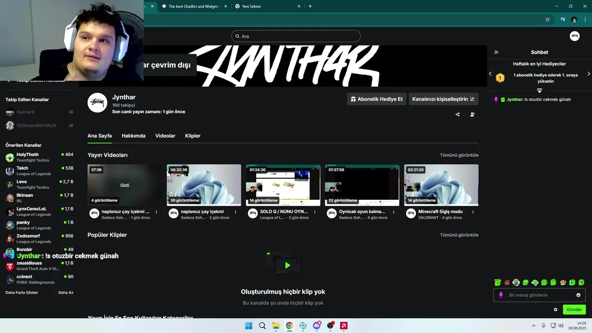Screen dimensions: 592x333
Task: Open HolyThoth recommended channel
Action: (39, 157)
